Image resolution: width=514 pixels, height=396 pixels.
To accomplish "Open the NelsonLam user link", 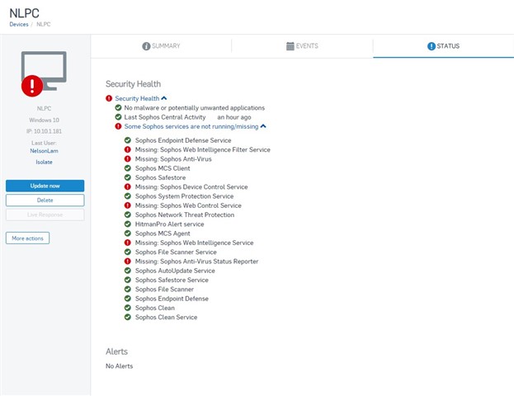I will click(44, 151).
